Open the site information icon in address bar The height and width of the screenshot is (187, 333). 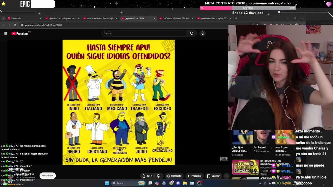point(22,25)
